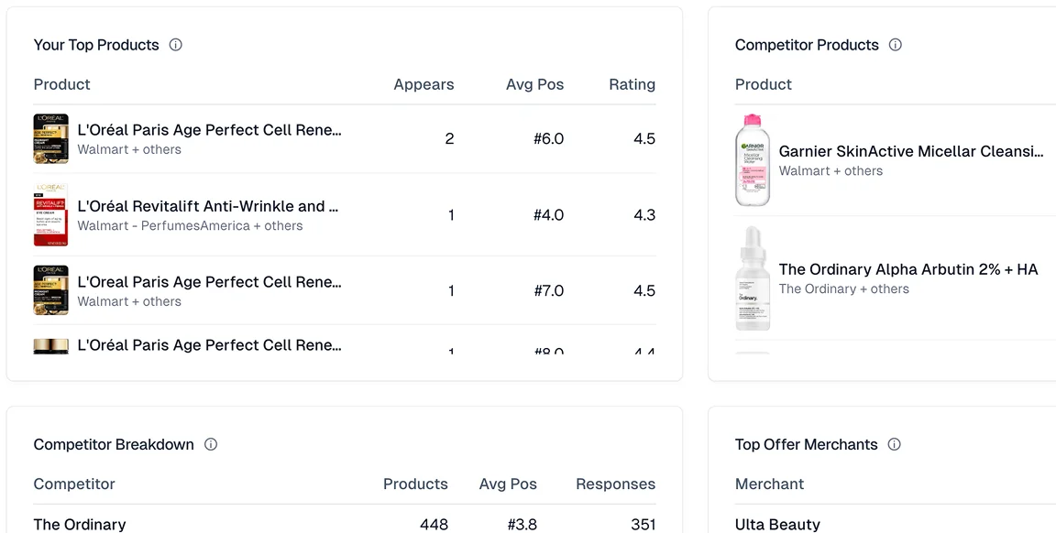Click the Merchant column header

769,484
